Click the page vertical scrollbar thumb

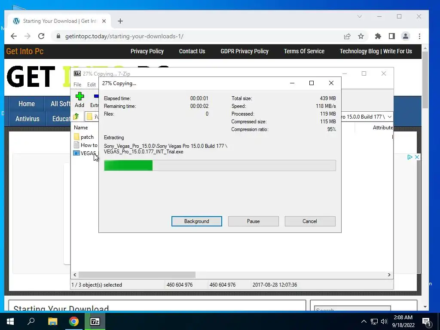pos(425,79)
